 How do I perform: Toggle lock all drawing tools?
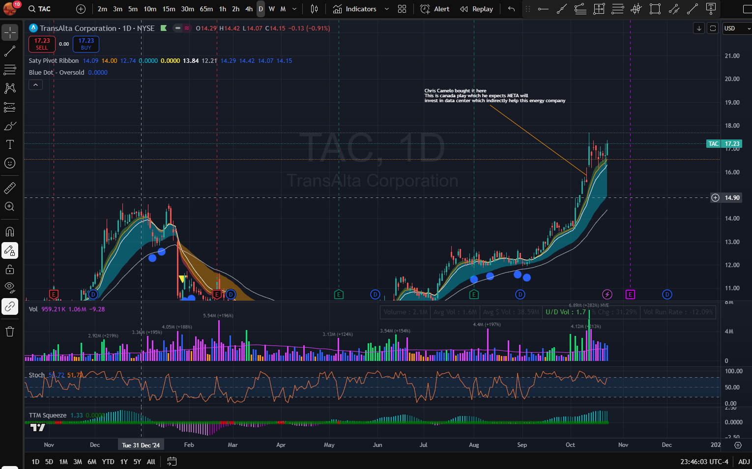[10, 269]
